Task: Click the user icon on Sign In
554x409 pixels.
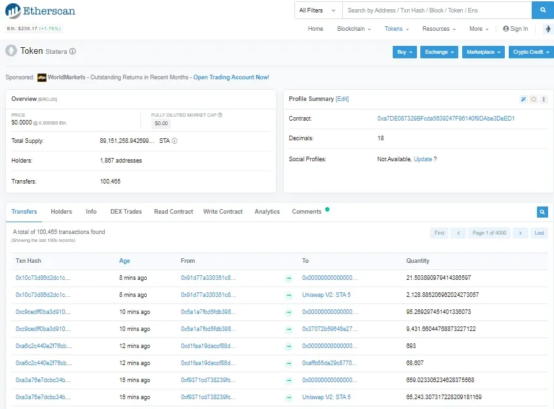Action: pos(506,29)
